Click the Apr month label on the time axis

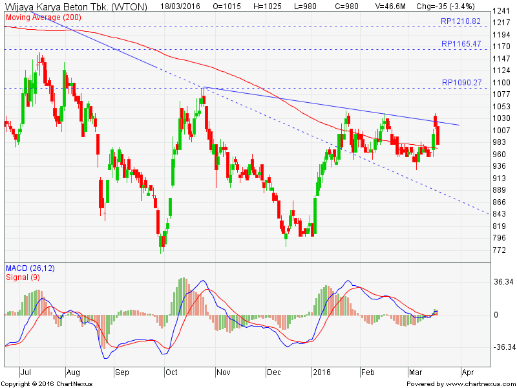pyautogui.click(x=467, y=372)
